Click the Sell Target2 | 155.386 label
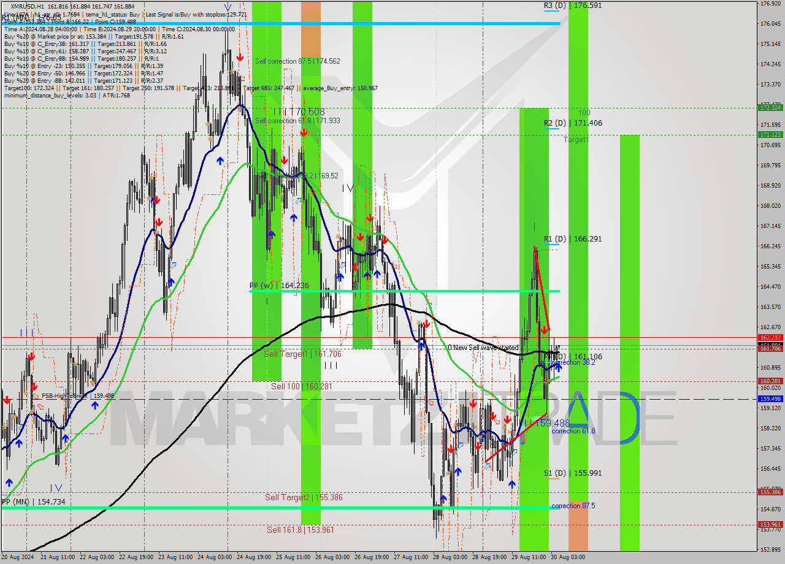This screenshot has width=785, height=564. (304, 498)
